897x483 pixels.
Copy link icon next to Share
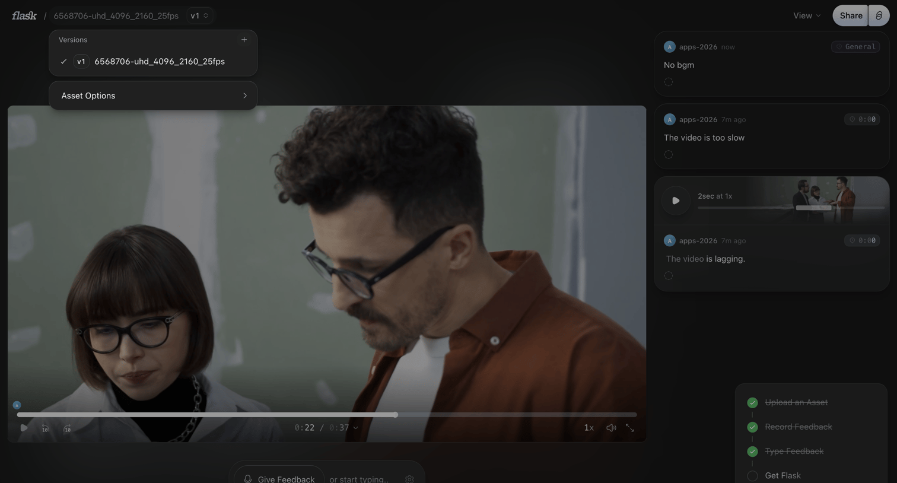pyautogui.click(x=879, y=16)
